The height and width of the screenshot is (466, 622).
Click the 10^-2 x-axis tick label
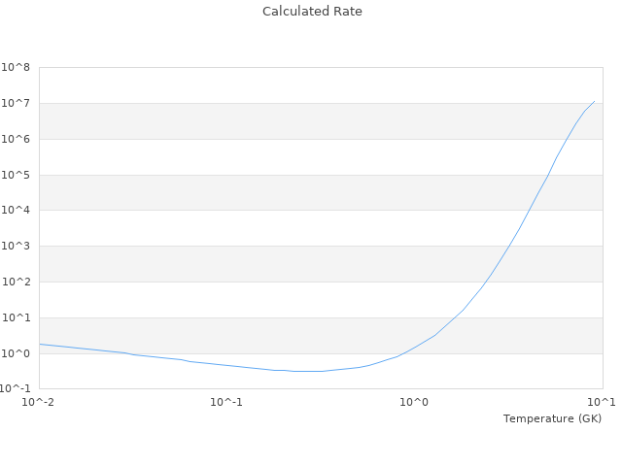coord(39,402)
